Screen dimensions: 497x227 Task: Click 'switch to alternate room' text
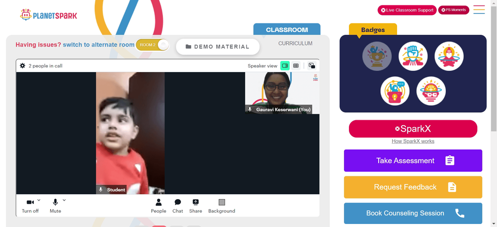click(98, 45)
